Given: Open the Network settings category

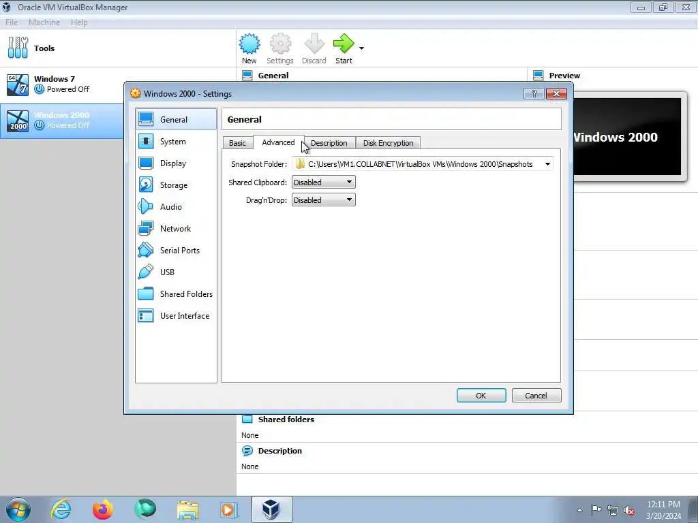Looking at the screenshot, I should [176, 229].
